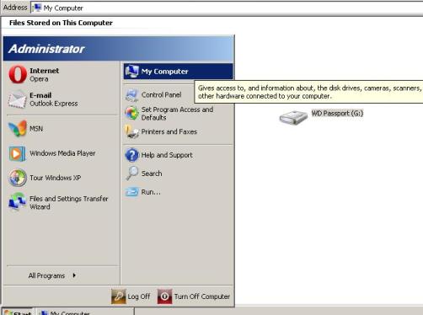Image resolution: width=423 pixels, height=315 pixels.
Task: Click the Set Program Access and Defaults icon
Action: point(131,113)
